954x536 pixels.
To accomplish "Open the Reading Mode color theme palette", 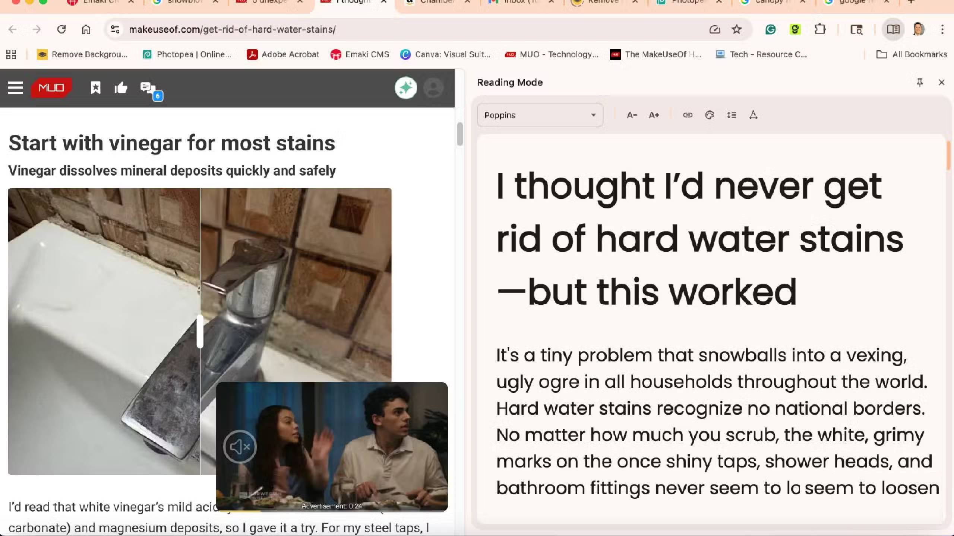I will [710, 115].
